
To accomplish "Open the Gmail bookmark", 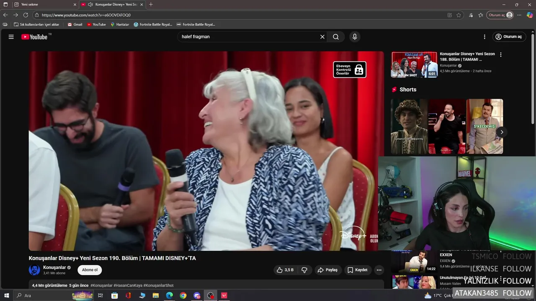I will click(x=75, y=25).
